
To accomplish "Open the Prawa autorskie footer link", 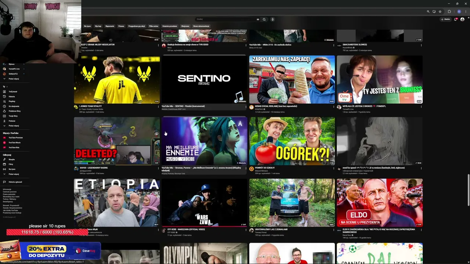I will (x=9, y=194).
